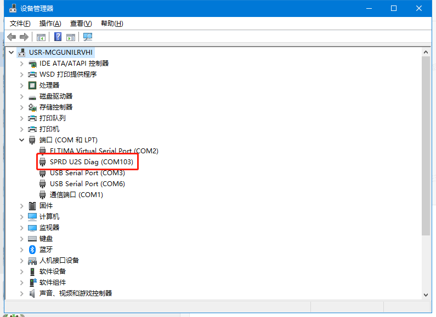Select the 人机接口设备 category label
This screenshot has height=317, width=436.
[59, 261]
